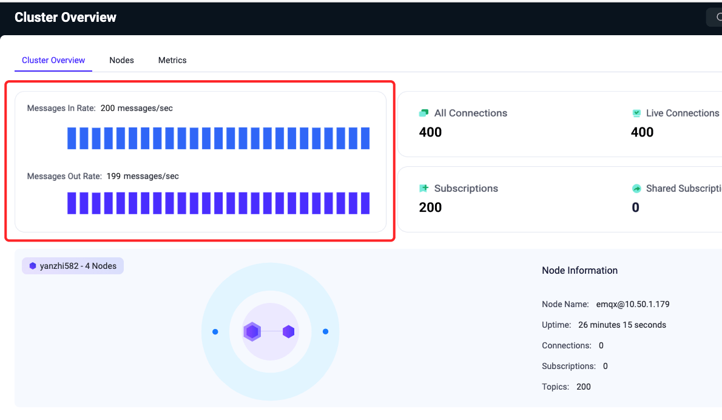Click the right blue dot node on ring
This screenshot has height=420, width=722.
(x=326, y=332)
